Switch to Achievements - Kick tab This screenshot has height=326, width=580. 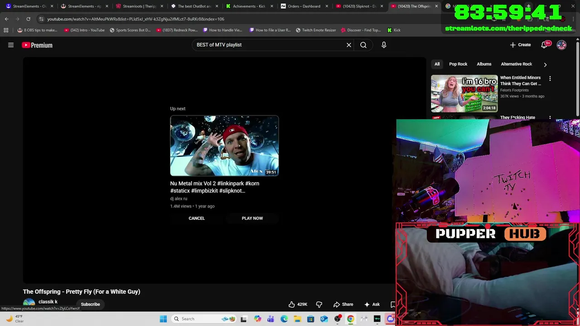(x=249, y=6)
